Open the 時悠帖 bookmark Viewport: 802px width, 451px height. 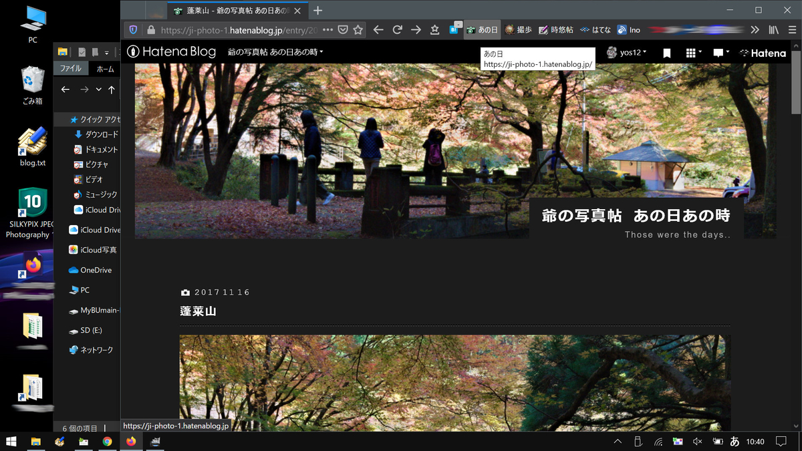coord(555,30)
